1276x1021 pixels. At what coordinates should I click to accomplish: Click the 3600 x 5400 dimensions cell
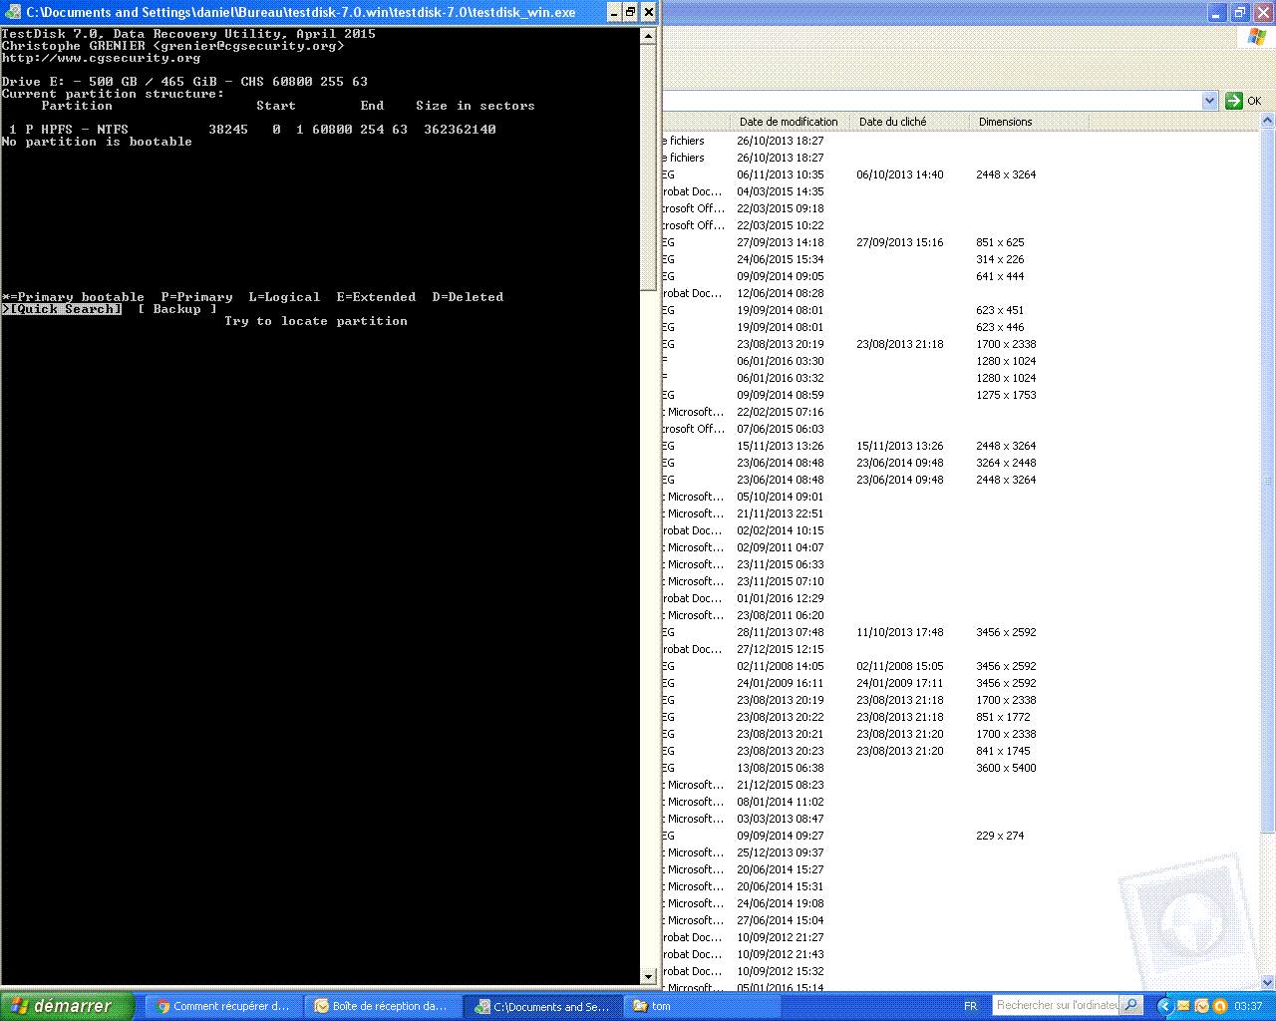pos(1006,768)
